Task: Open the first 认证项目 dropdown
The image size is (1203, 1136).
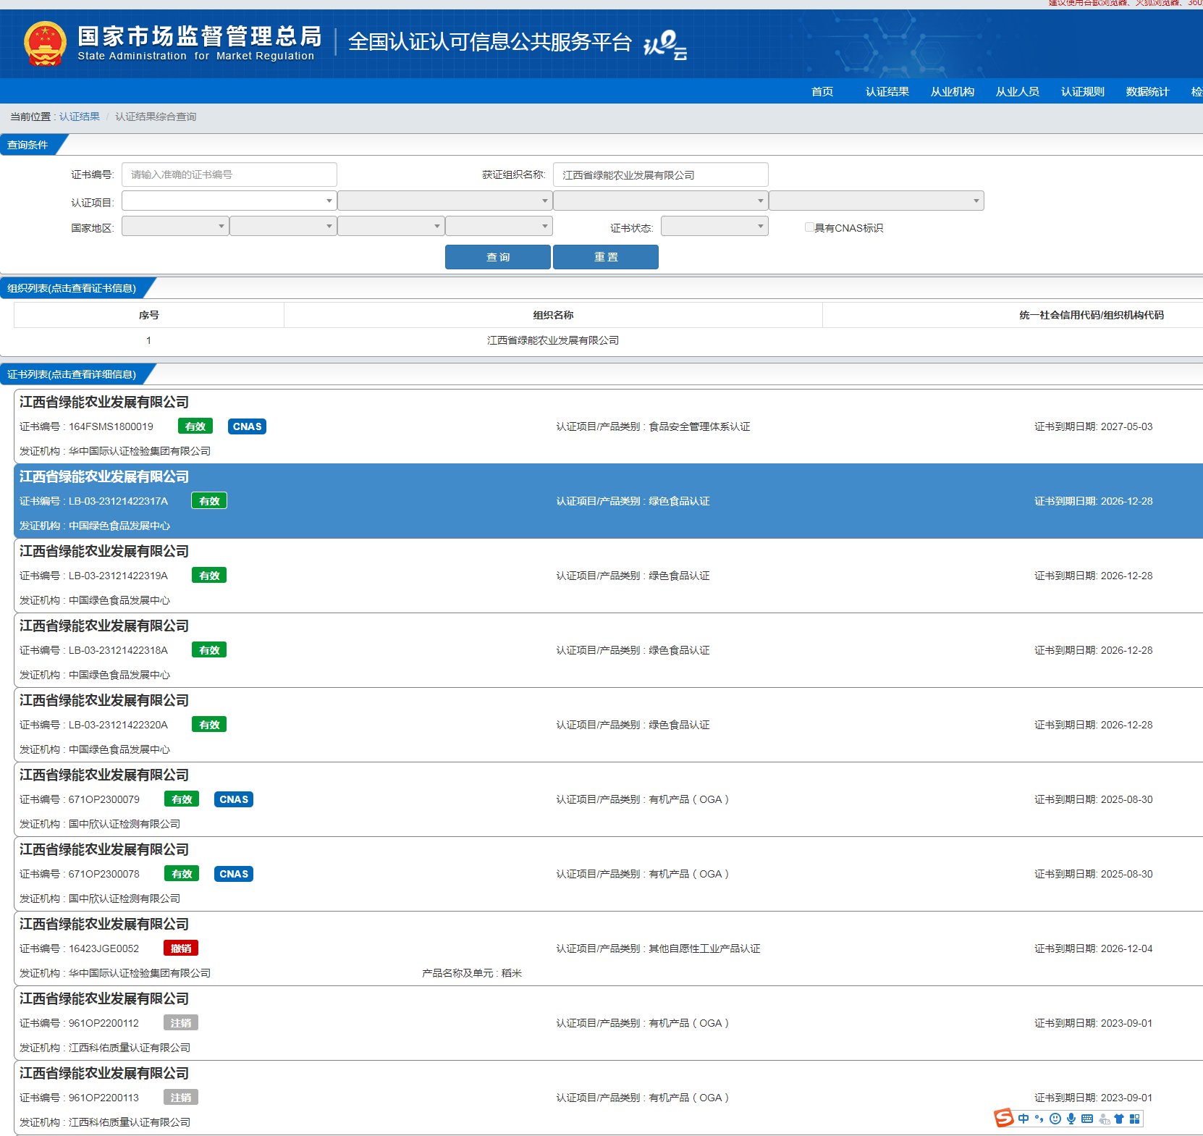Action: (228, 201)
